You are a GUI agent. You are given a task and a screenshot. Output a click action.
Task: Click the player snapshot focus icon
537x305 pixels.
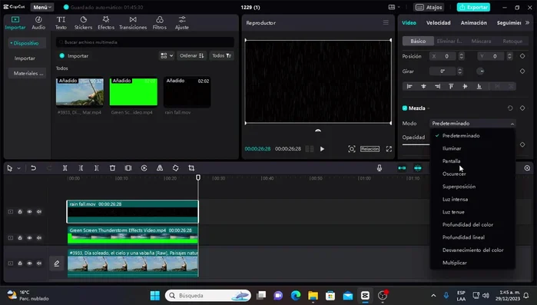pos(352,149)
